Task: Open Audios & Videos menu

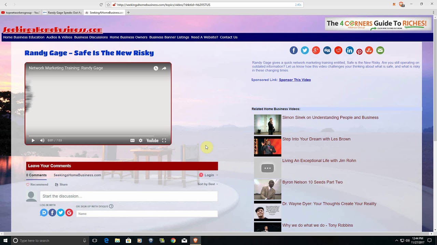Action: (x=59, y=37)
